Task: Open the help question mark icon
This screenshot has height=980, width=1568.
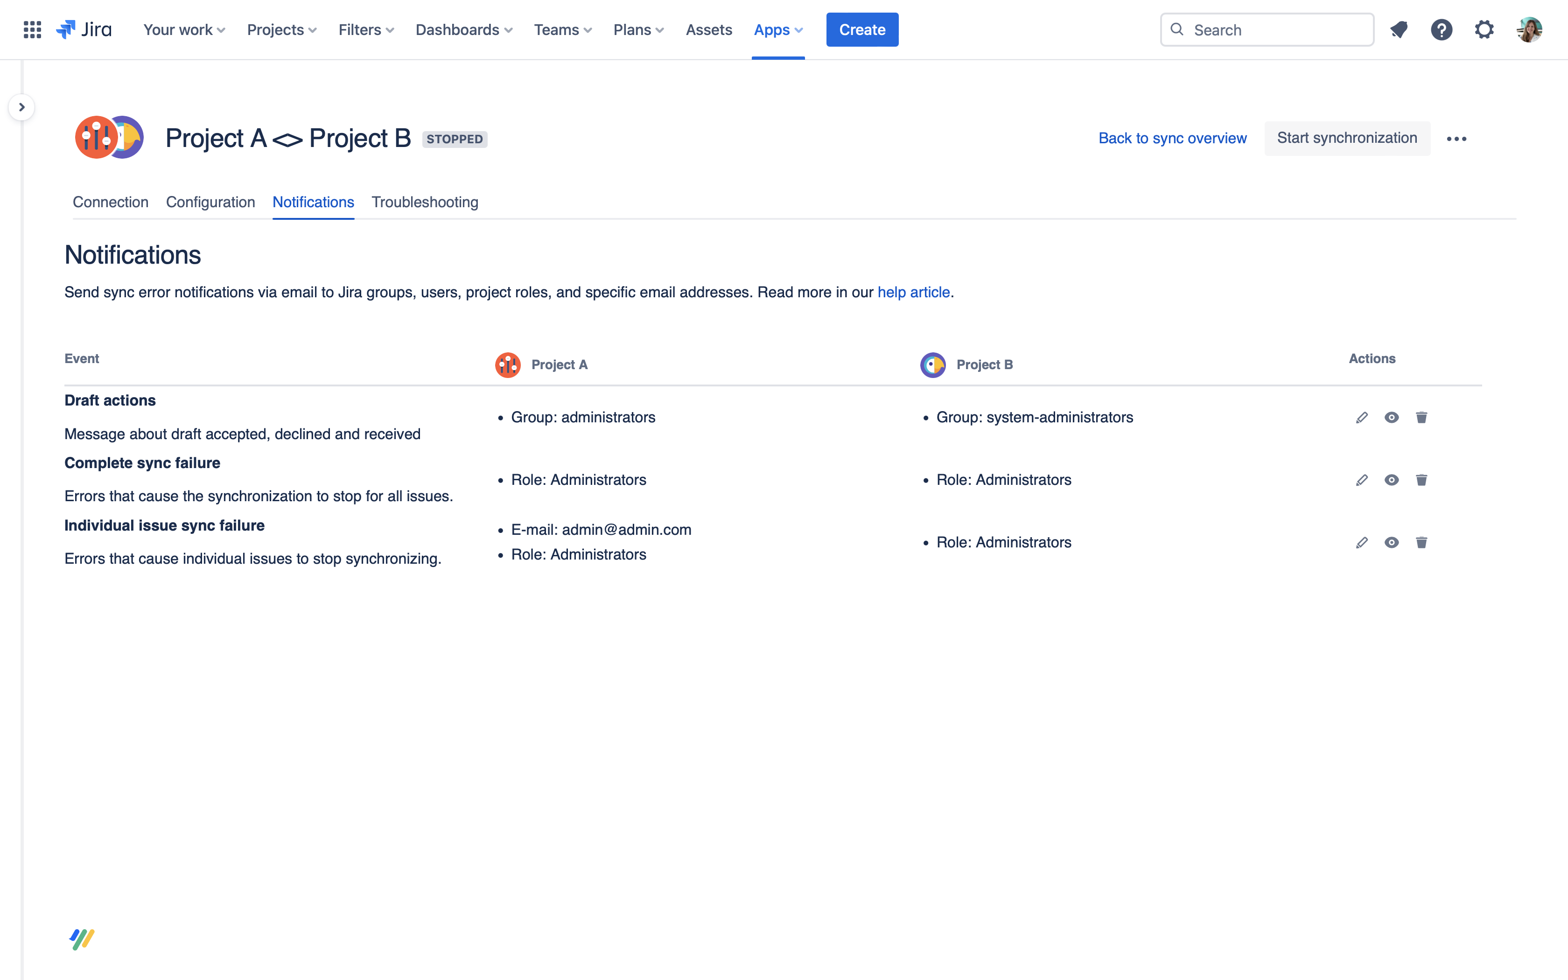Action: click(1441, 30)
